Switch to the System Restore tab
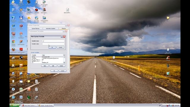 [x=36, y=29]
